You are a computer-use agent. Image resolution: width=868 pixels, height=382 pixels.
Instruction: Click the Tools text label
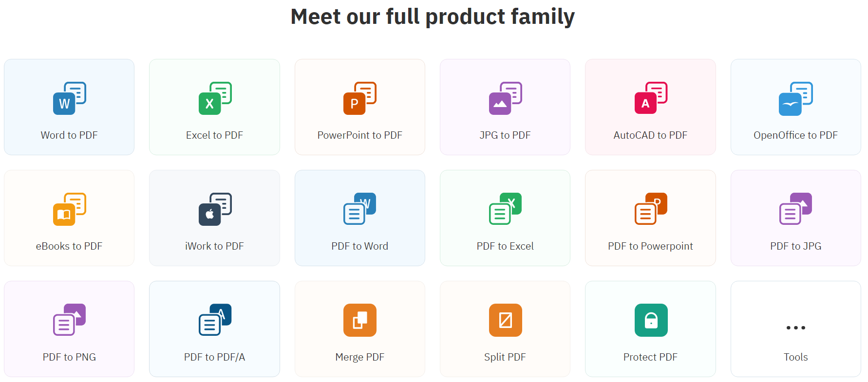[796, 357]
